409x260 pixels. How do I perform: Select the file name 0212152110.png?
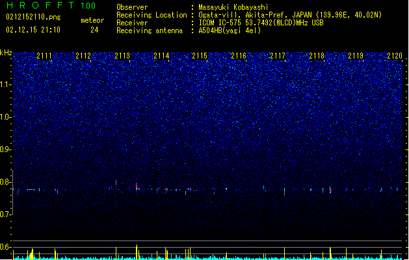click(33, 17)
